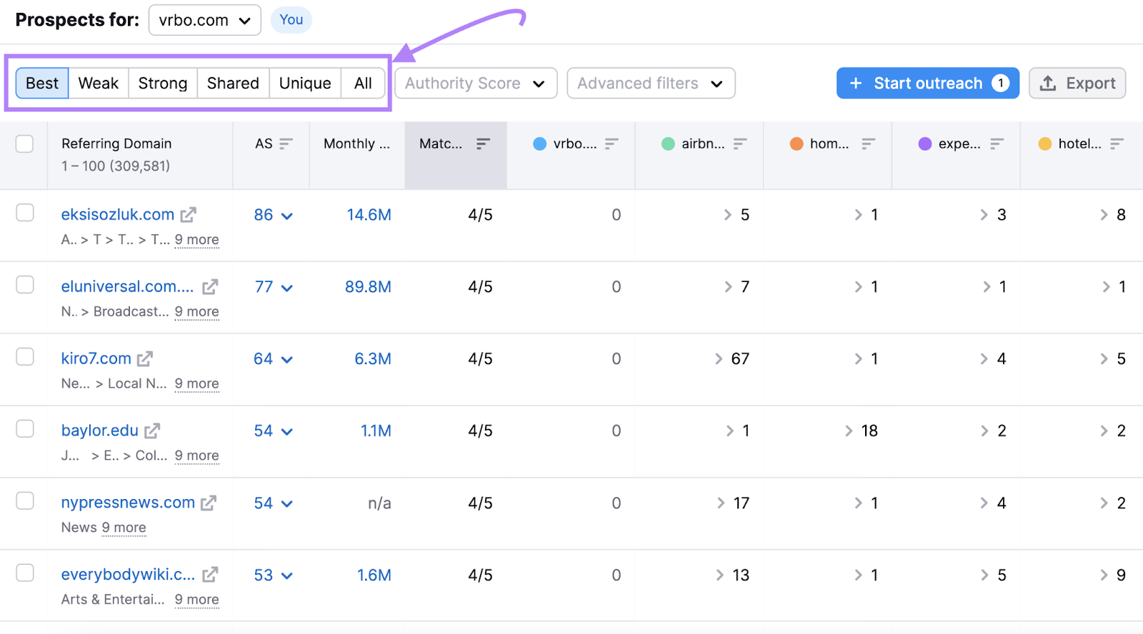The height and width of the screenshot is (634, 1143).
Task: Open external link icon beside everybodywiki
Action: pyautogui.click(x=210, y=575)
